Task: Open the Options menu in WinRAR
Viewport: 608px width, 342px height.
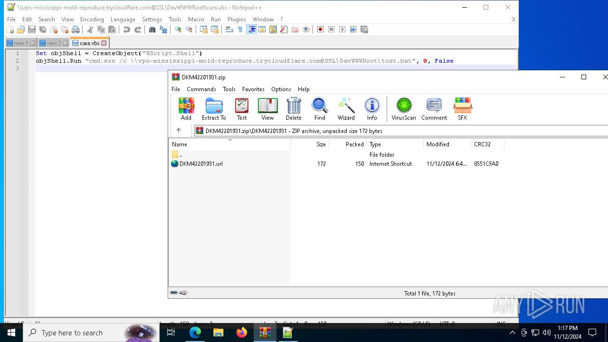Action: [x=281, y=89]
